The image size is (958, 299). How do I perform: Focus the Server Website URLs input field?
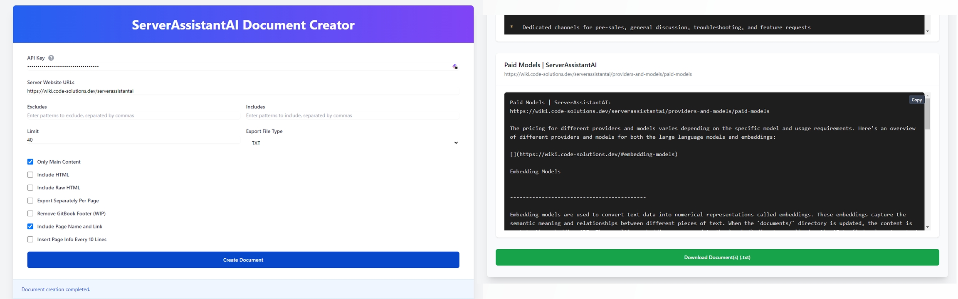coord(243,91)
